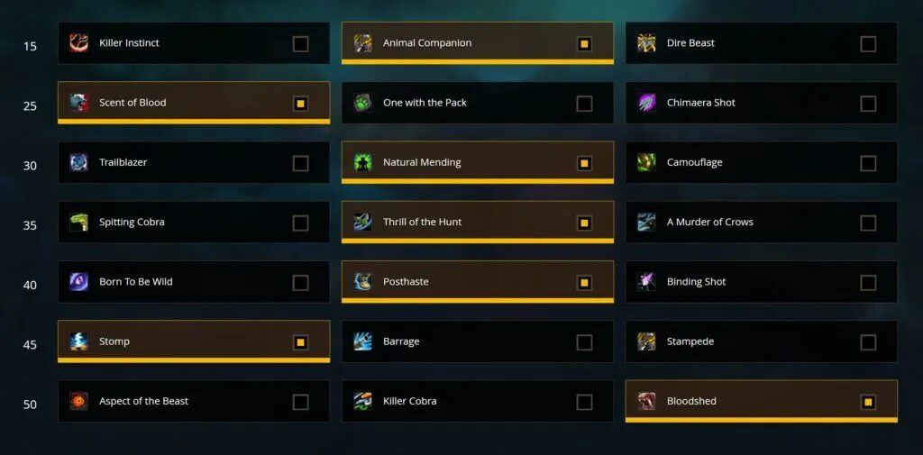
Task: Click the Binding Shot talent icon
Action: click(x=646, y=281)
